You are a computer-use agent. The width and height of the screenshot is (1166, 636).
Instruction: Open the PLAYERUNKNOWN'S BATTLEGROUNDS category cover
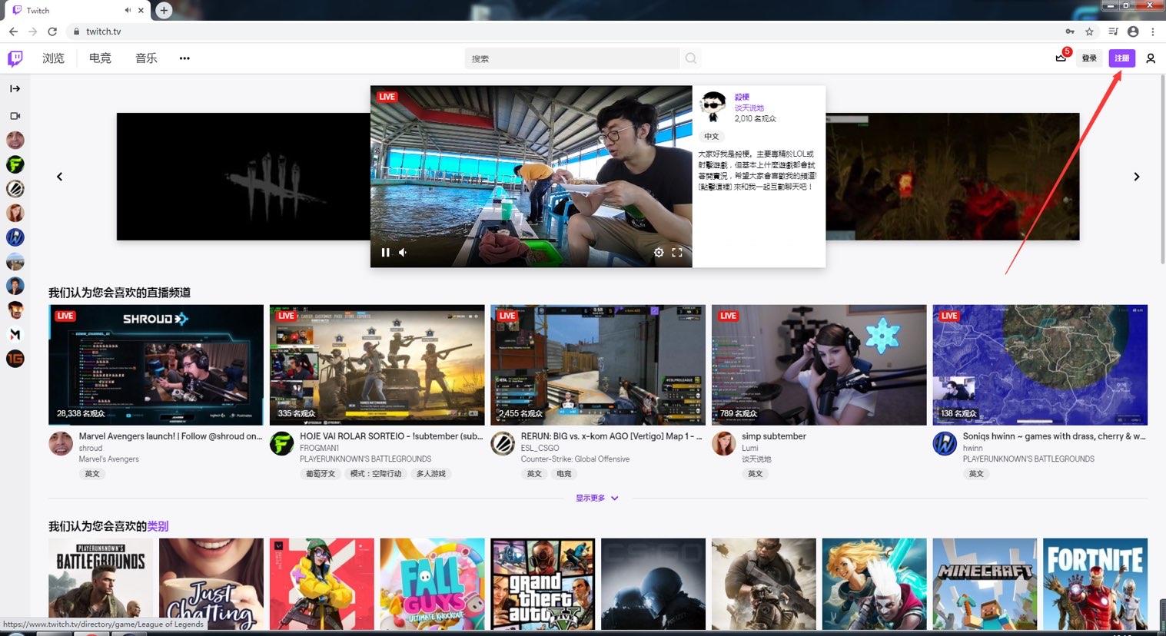(101, 584)
